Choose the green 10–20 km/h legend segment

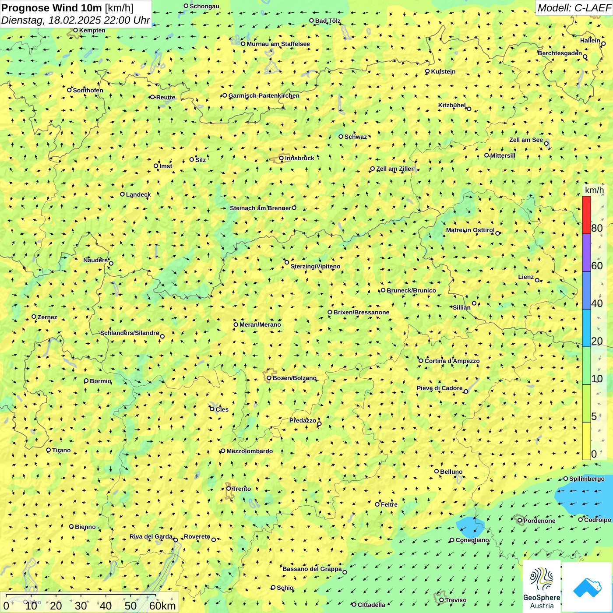tap(586, 366)
